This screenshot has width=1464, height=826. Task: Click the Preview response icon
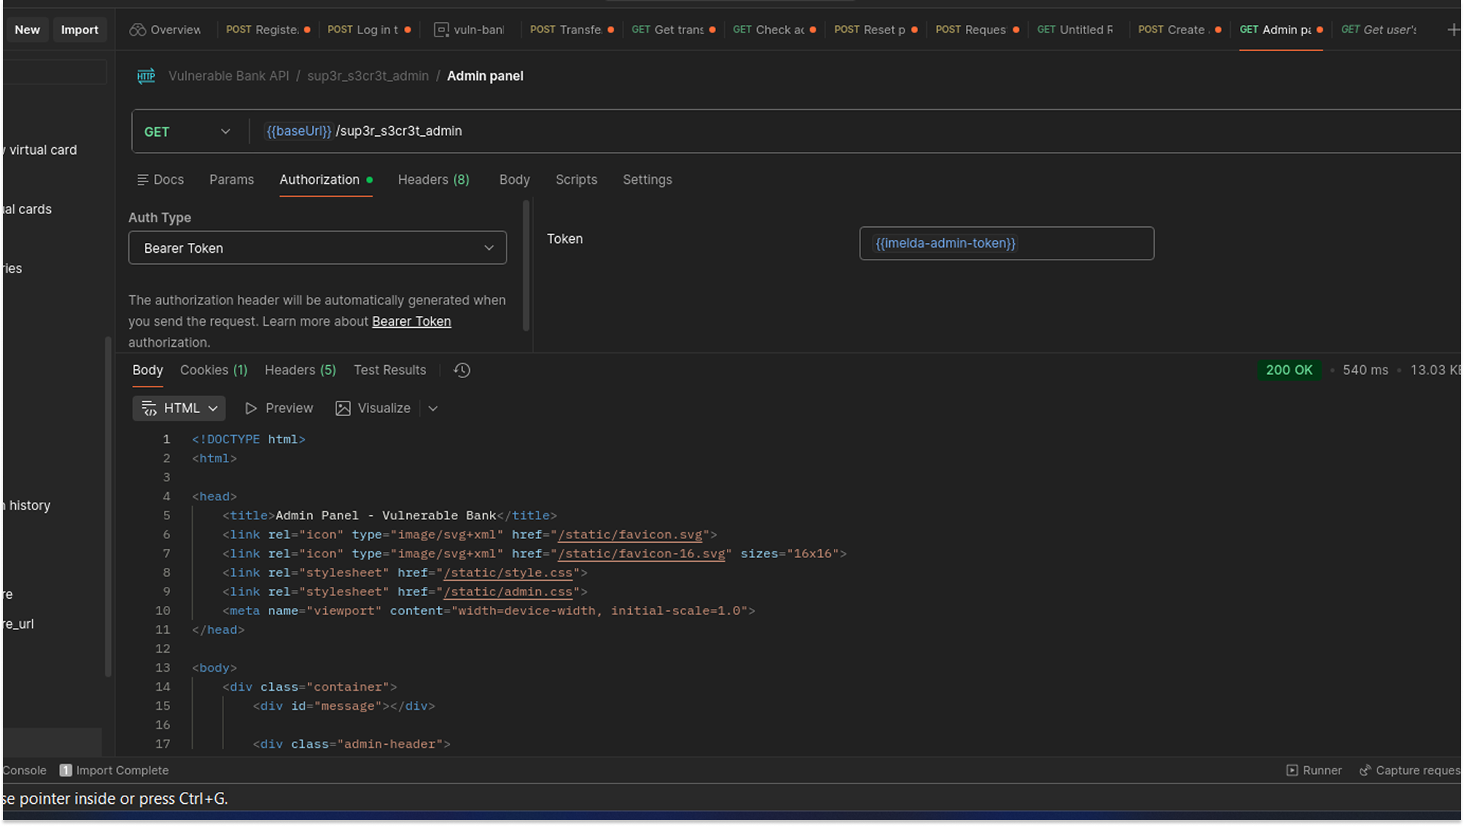pyautogui.click(x=251, y=408)
